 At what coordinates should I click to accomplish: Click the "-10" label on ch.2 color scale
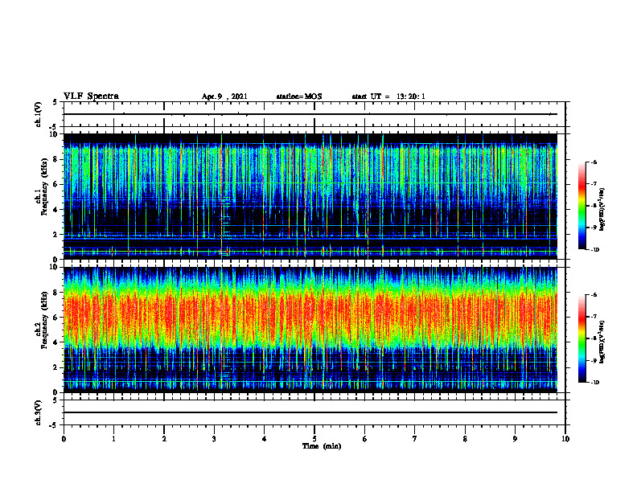click(595, 383)
